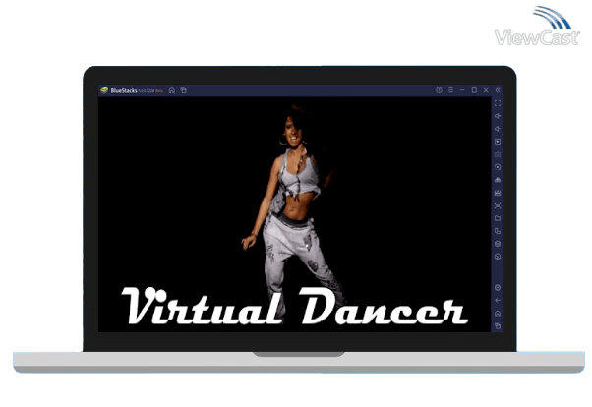This screenshot has width=592, height=407.
Task: Click the circular sync icon in sidebar
Action: coord(498,167)
